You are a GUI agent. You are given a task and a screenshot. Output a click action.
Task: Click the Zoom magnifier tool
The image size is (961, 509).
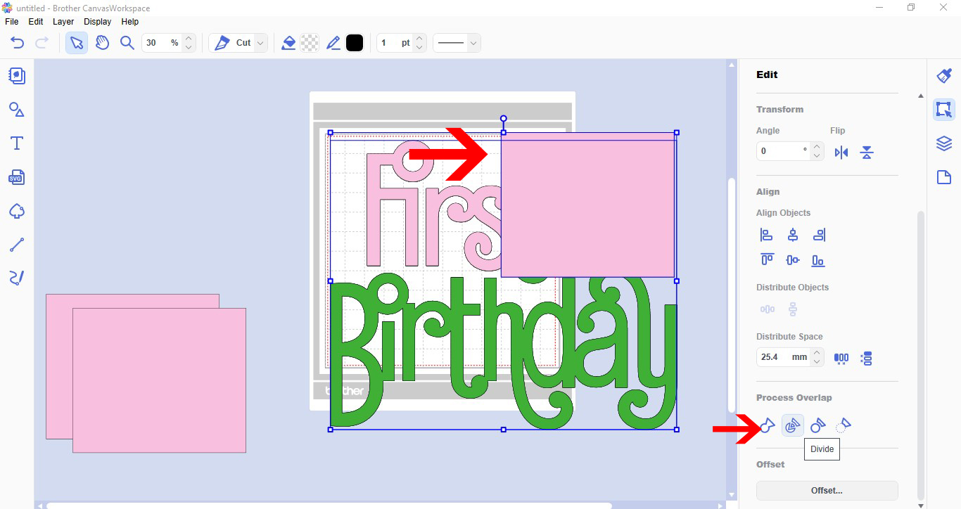[127, 43]
